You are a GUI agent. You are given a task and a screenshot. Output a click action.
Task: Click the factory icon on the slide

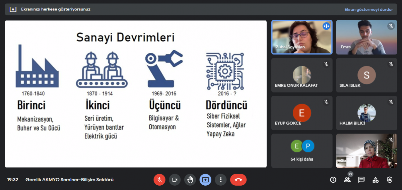(37, 66)
